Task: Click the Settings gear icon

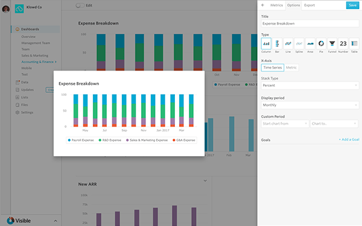Action: pos(17,112)
